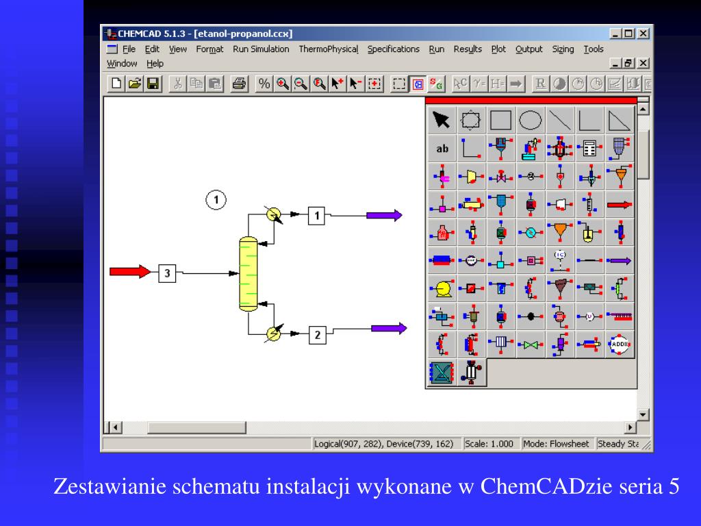Click the horizontal scrollbar thumb
The image size is (701, 526).
point(196,427)
